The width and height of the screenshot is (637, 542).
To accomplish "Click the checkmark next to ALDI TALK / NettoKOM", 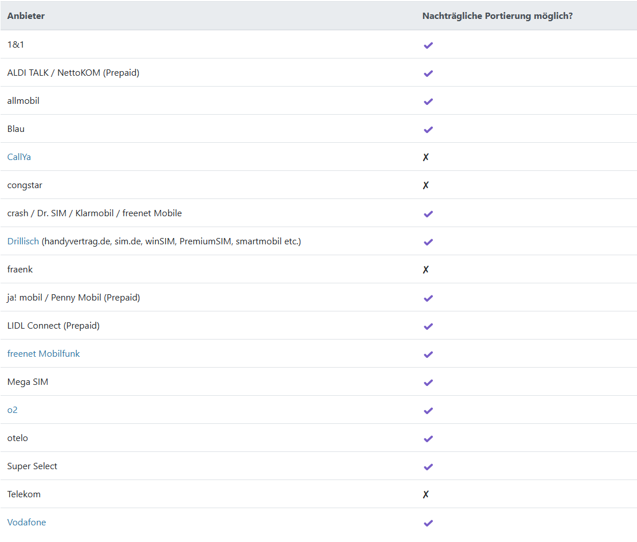I will pyautogui.click(x=428, y=73).
